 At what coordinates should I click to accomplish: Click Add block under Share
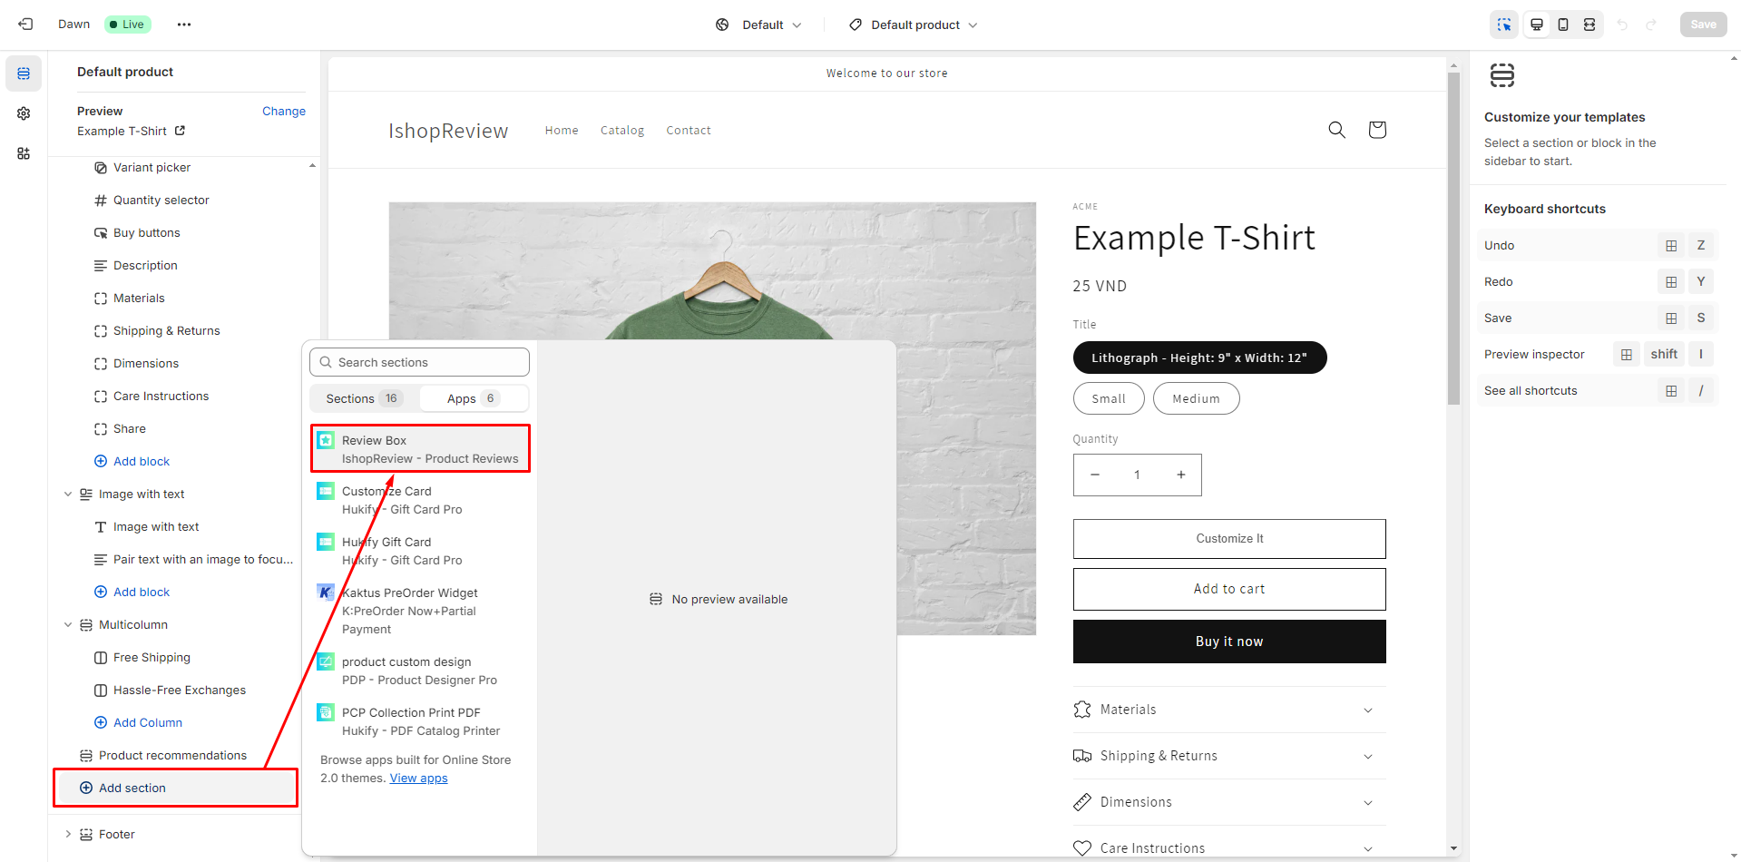pyautogui.click(x=132, y=461)
